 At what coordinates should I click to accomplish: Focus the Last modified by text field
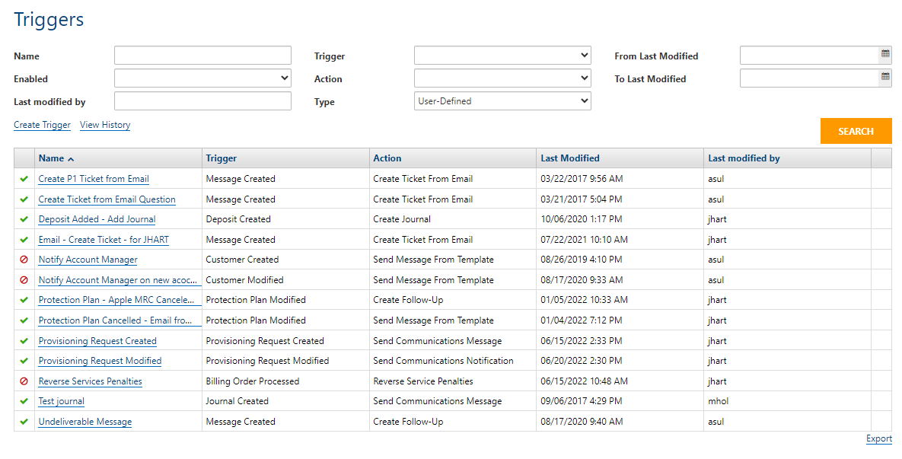(x=202, y=101)
